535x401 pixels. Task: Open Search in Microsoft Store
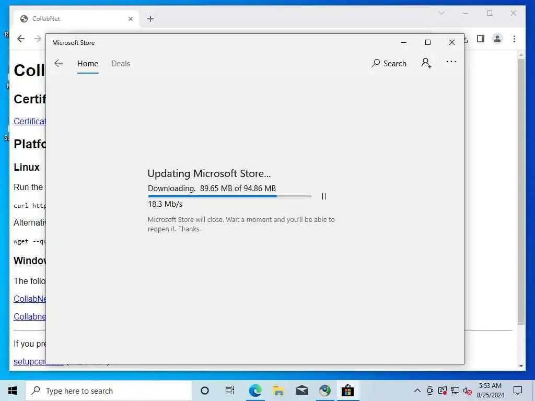[x=389, y=63]
